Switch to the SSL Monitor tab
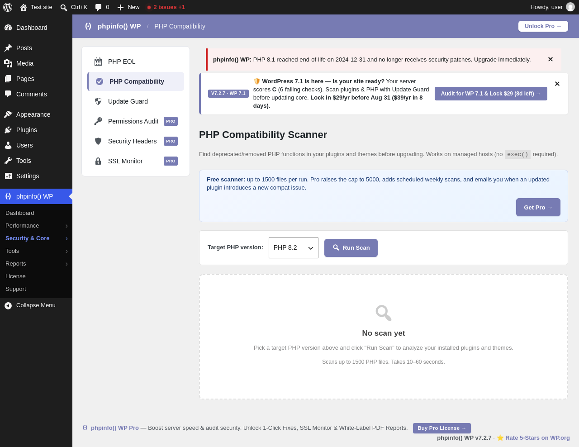Image resolution: width=579 pixels, height=447 pixels. coord(136,161)
